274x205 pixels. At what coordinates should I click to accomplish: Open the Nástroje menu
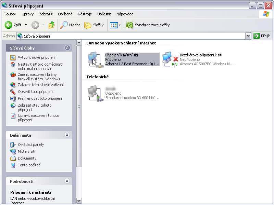pos(85,14)
